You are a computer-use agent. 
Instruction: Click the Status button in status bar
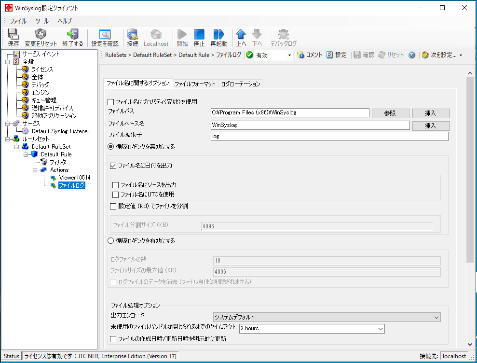click(12, 356)
